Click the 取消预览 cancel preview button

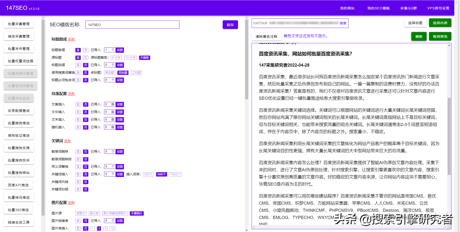440,36
